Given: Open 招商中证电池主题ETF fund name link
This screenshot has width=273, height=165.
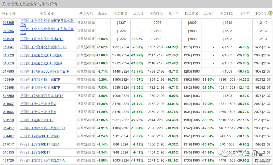Looking at the screenshot, I should point(37,120).
